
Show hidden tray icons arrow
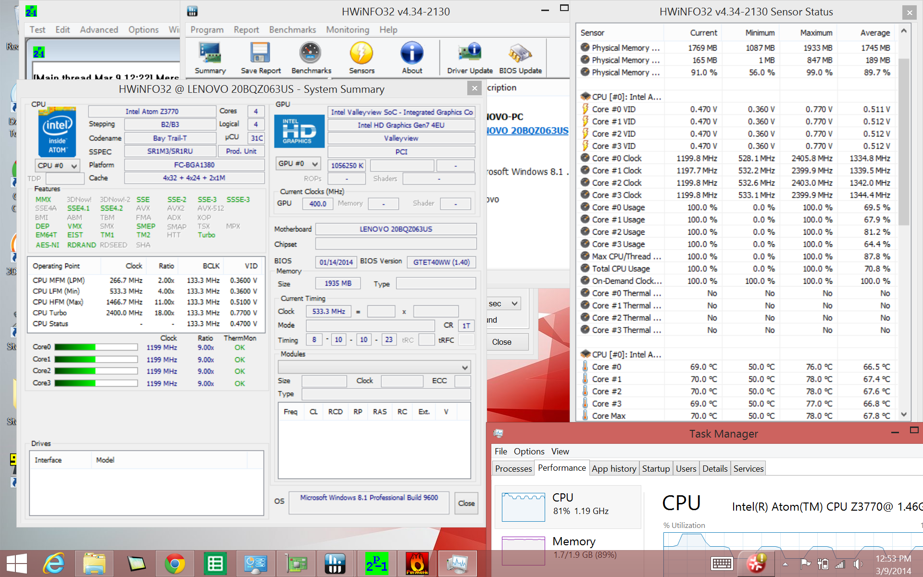[785, 564]
